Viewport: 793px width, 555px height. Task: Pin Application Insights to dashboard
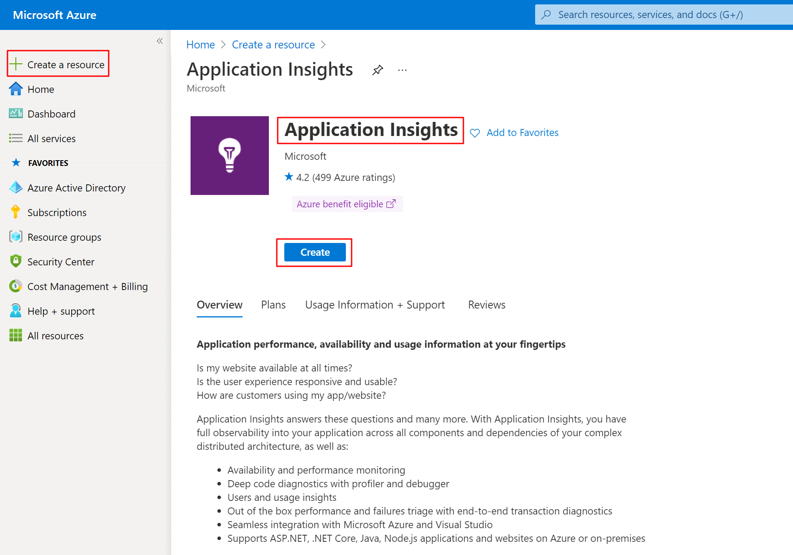click(x=378, y=70)
